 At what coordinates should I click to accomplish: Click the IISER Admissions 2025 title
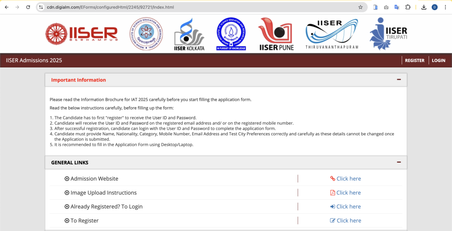click(34, 60)
